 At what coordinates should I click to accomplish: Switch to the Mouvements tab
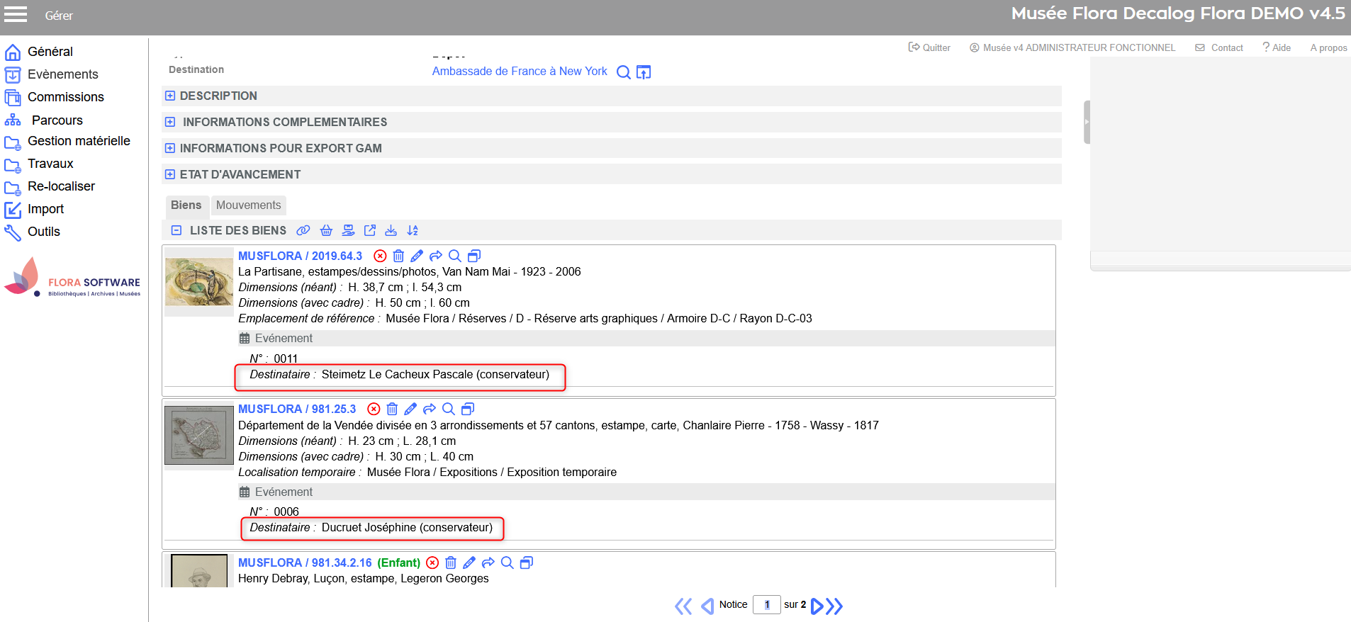[x=248, y=205]
